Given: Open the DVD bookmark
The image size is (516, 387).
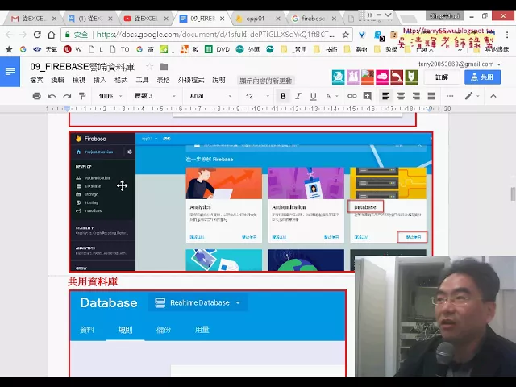Looking at the screenshot, I should (x=218, y=49).
